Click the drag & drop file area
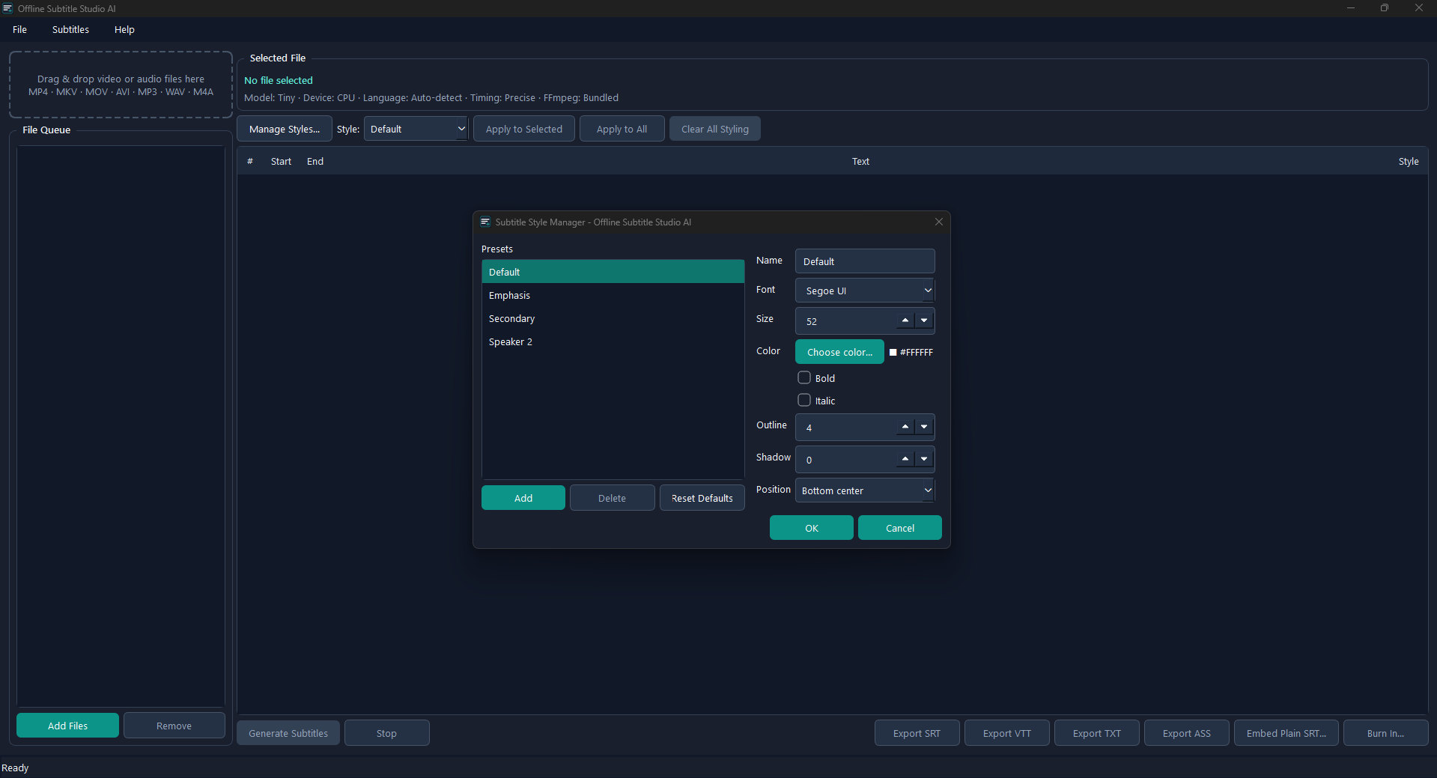The image size is (1437, 778). tap(121, 85)
